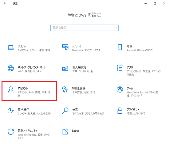Image resolution: width=169 pixels, height=147 pixels.
Task: Click the description starting 'Xbox Game Bar'
Action: [x=142, y=94]
